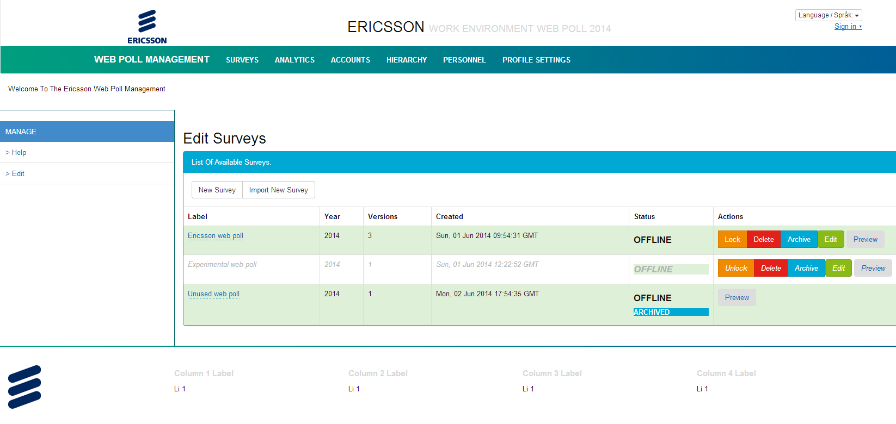
Task: Go to Web Poll Management home
Action: pyautogui.click(x=152, y=60)
